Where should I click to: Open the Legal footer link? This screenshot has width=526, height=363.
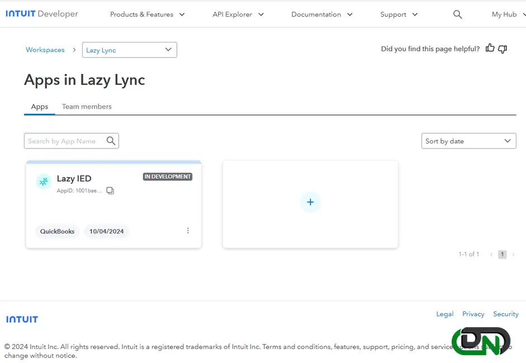[445, 314]
